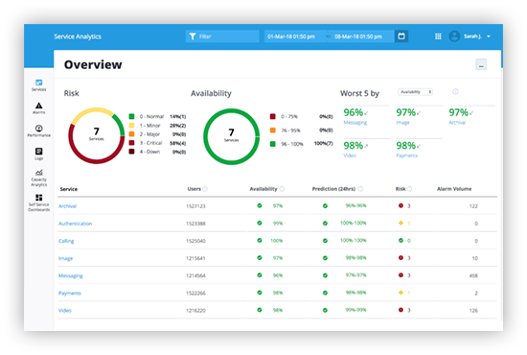Click info icon beside Risk column
527x355 pixels.
point(410,189)
